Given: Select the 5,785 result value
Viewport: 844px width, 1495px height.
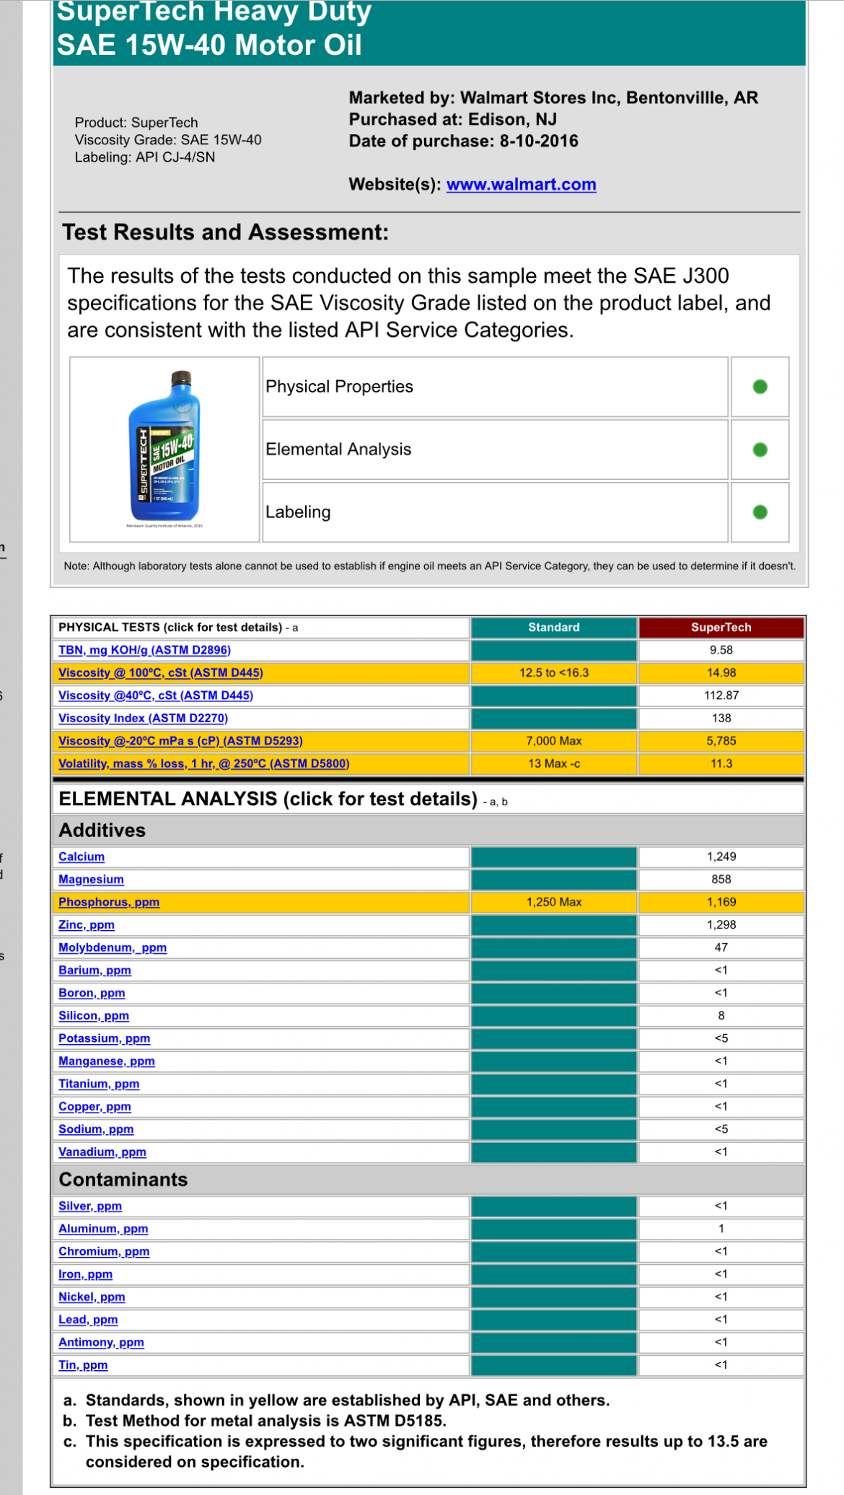Looking at the screenshot, I should click(721, 741).
